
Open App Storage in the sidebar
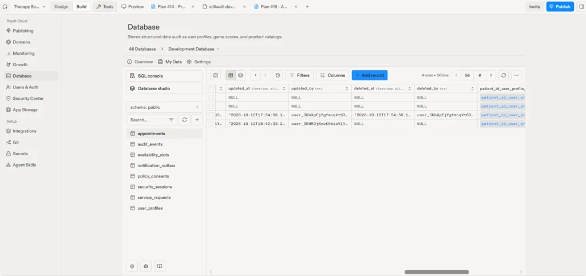click(x=30, y=110)
